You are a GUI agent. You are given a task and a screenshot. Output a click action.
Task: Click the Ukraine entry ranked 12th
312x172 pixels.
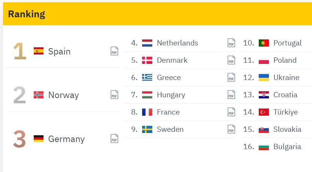pos(276,77)
